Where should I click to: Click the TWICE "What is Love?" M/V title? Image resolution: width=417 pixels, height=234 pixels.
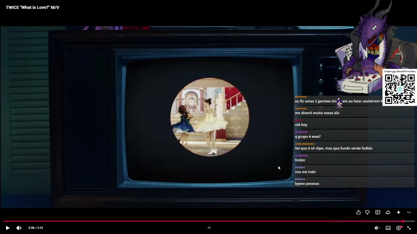click(x=33, y=7)
